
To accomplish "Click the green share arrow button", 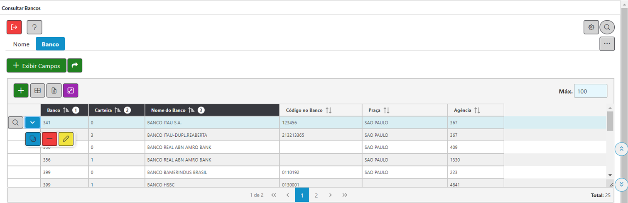I will point(75,65).
